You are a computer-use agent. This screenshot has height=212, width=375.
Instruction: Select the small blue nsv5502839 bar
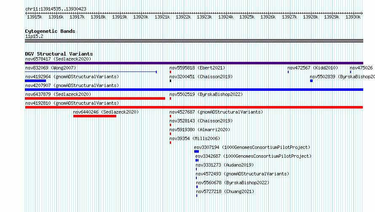coord(311,81)
